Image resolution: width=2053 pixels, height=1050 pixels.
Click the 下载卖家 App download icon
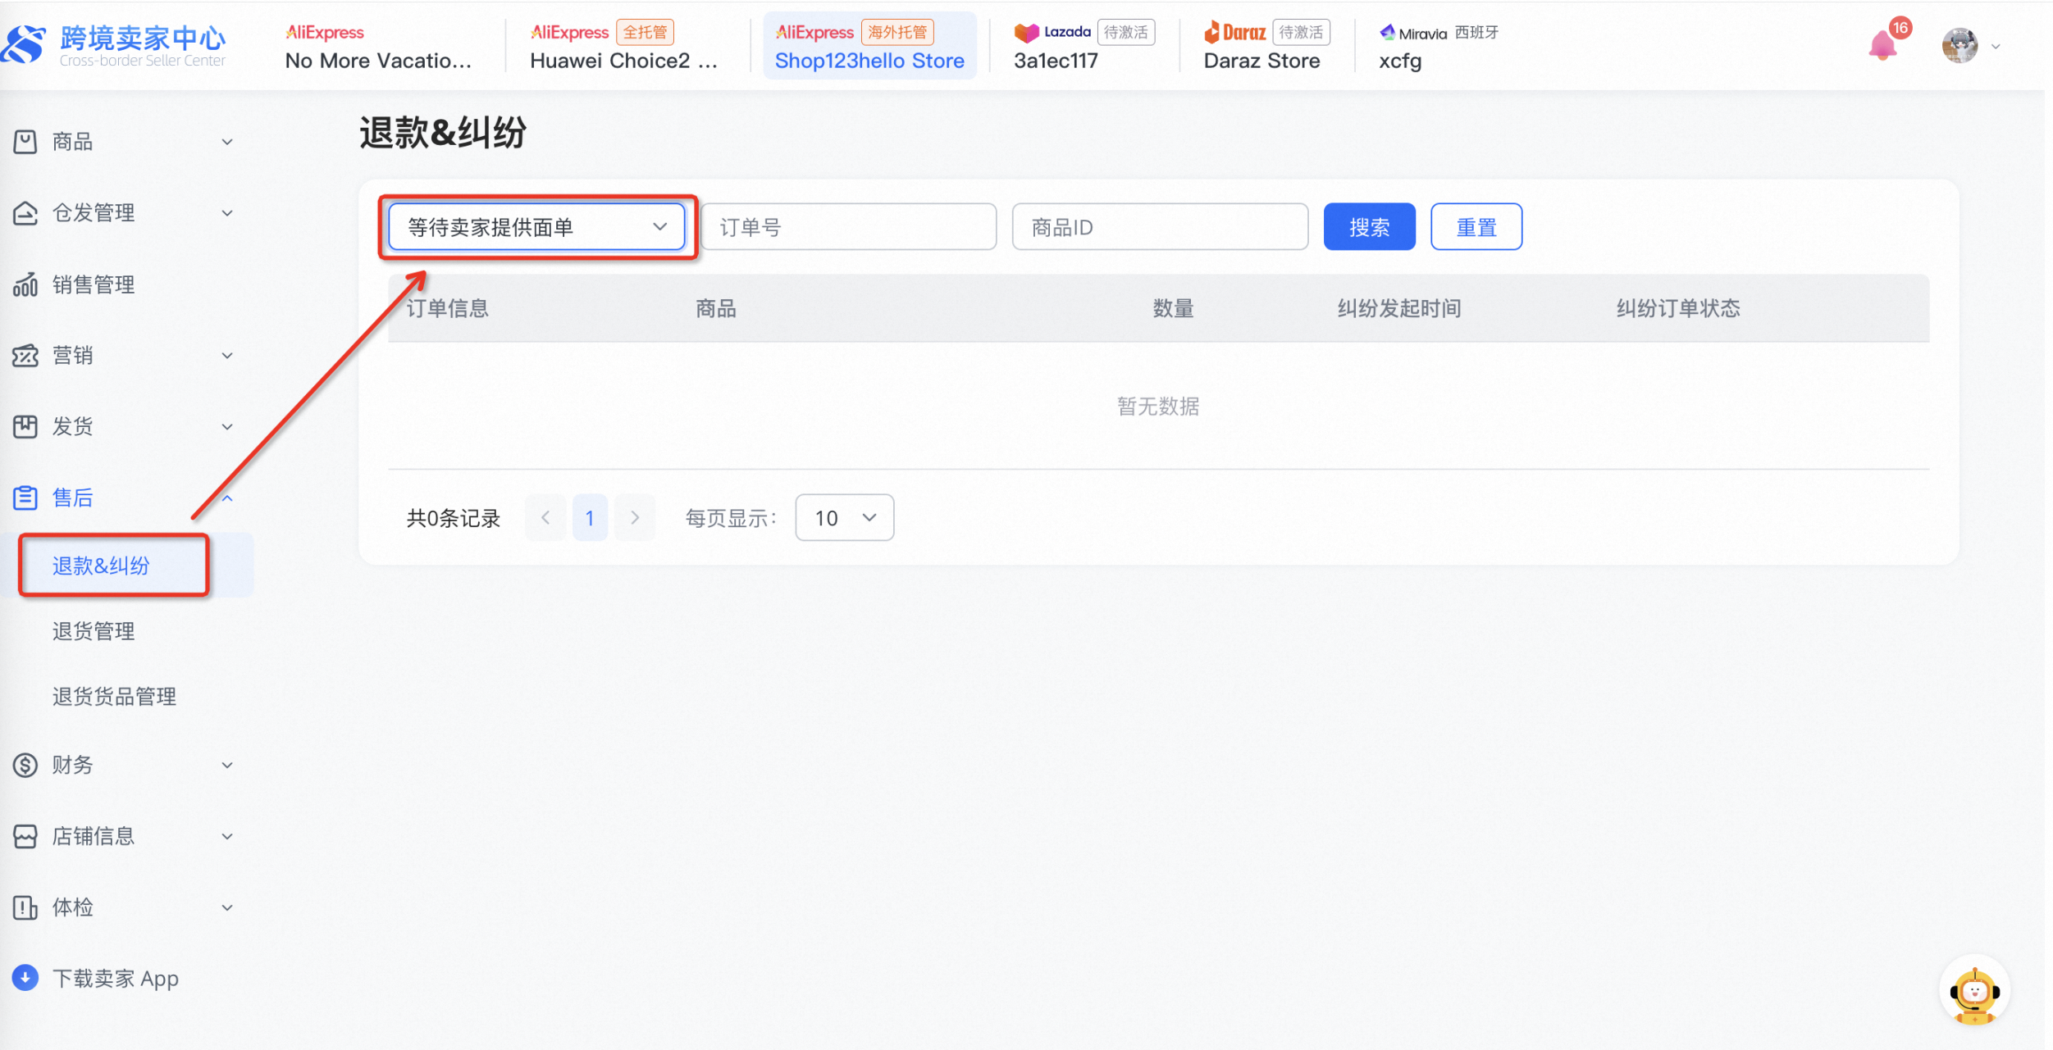pyautogui.click(x=25, y=977)
